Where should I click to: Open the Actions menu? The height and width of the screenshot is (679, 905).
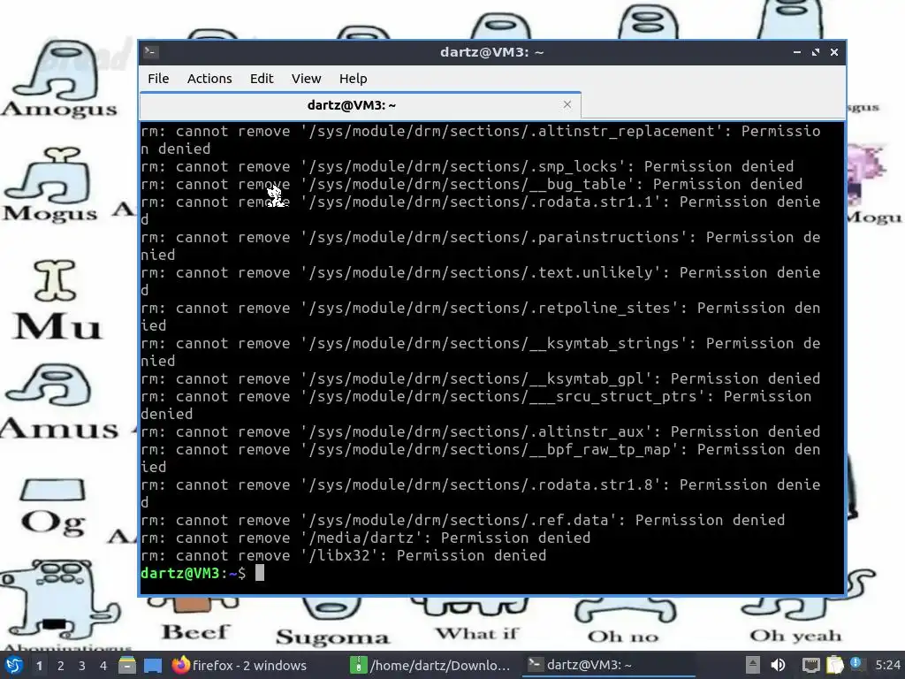click(x=209, y=79)
